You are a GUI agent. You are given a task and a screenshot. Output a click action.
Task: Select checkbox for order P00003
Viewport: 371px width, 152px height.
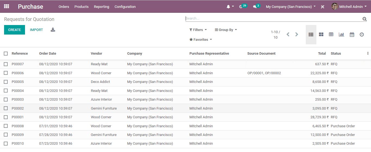6,100
